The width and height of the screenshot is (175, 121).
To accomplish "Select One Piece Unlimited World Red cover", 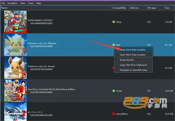I will [15, 91].
